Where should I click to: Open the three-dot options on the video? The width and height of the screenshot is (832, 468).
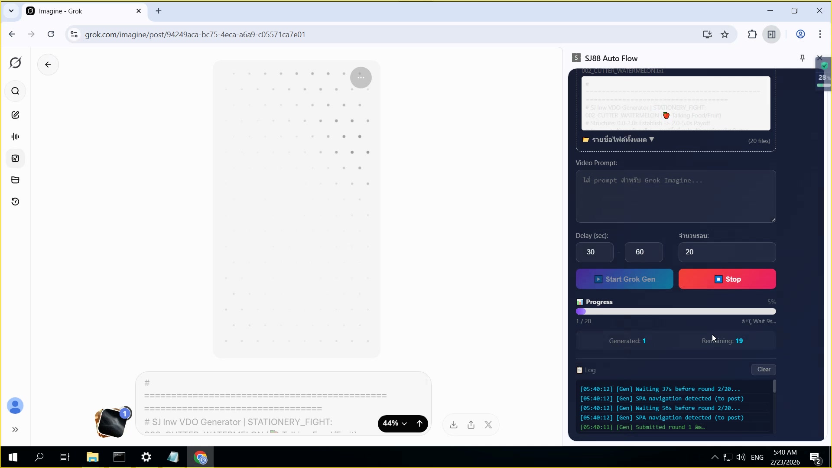click(x=361, y=77)
